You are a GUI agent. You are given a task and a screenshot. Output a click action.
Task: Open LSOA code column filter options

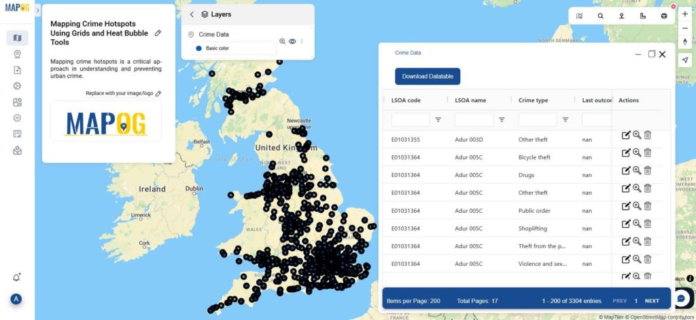tap(438, 119)
